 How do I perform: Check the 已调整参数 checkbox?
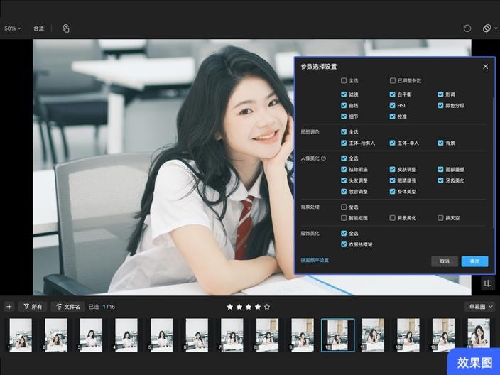393,81
